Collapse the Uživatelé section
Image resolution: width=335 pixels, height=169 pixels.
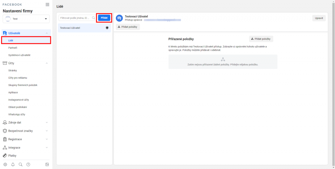47,33
